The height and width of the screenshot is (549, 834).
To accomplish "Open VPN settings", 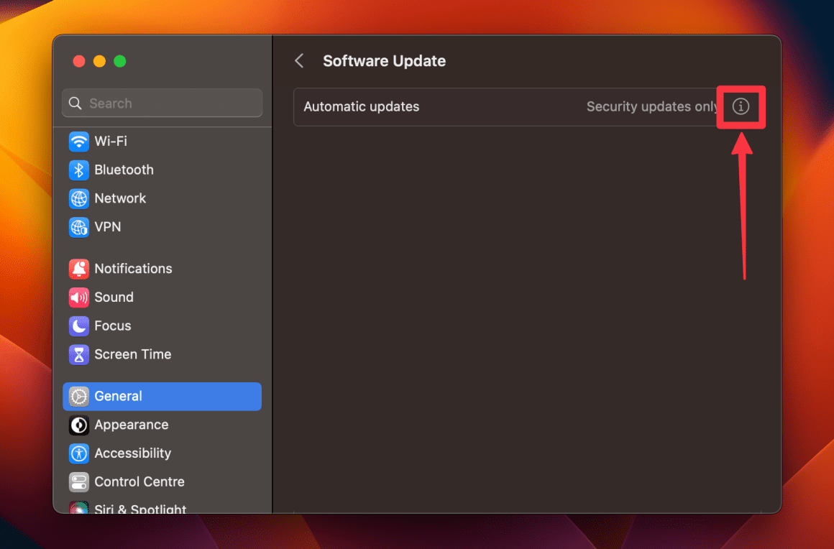I will [x=78, y=227].
